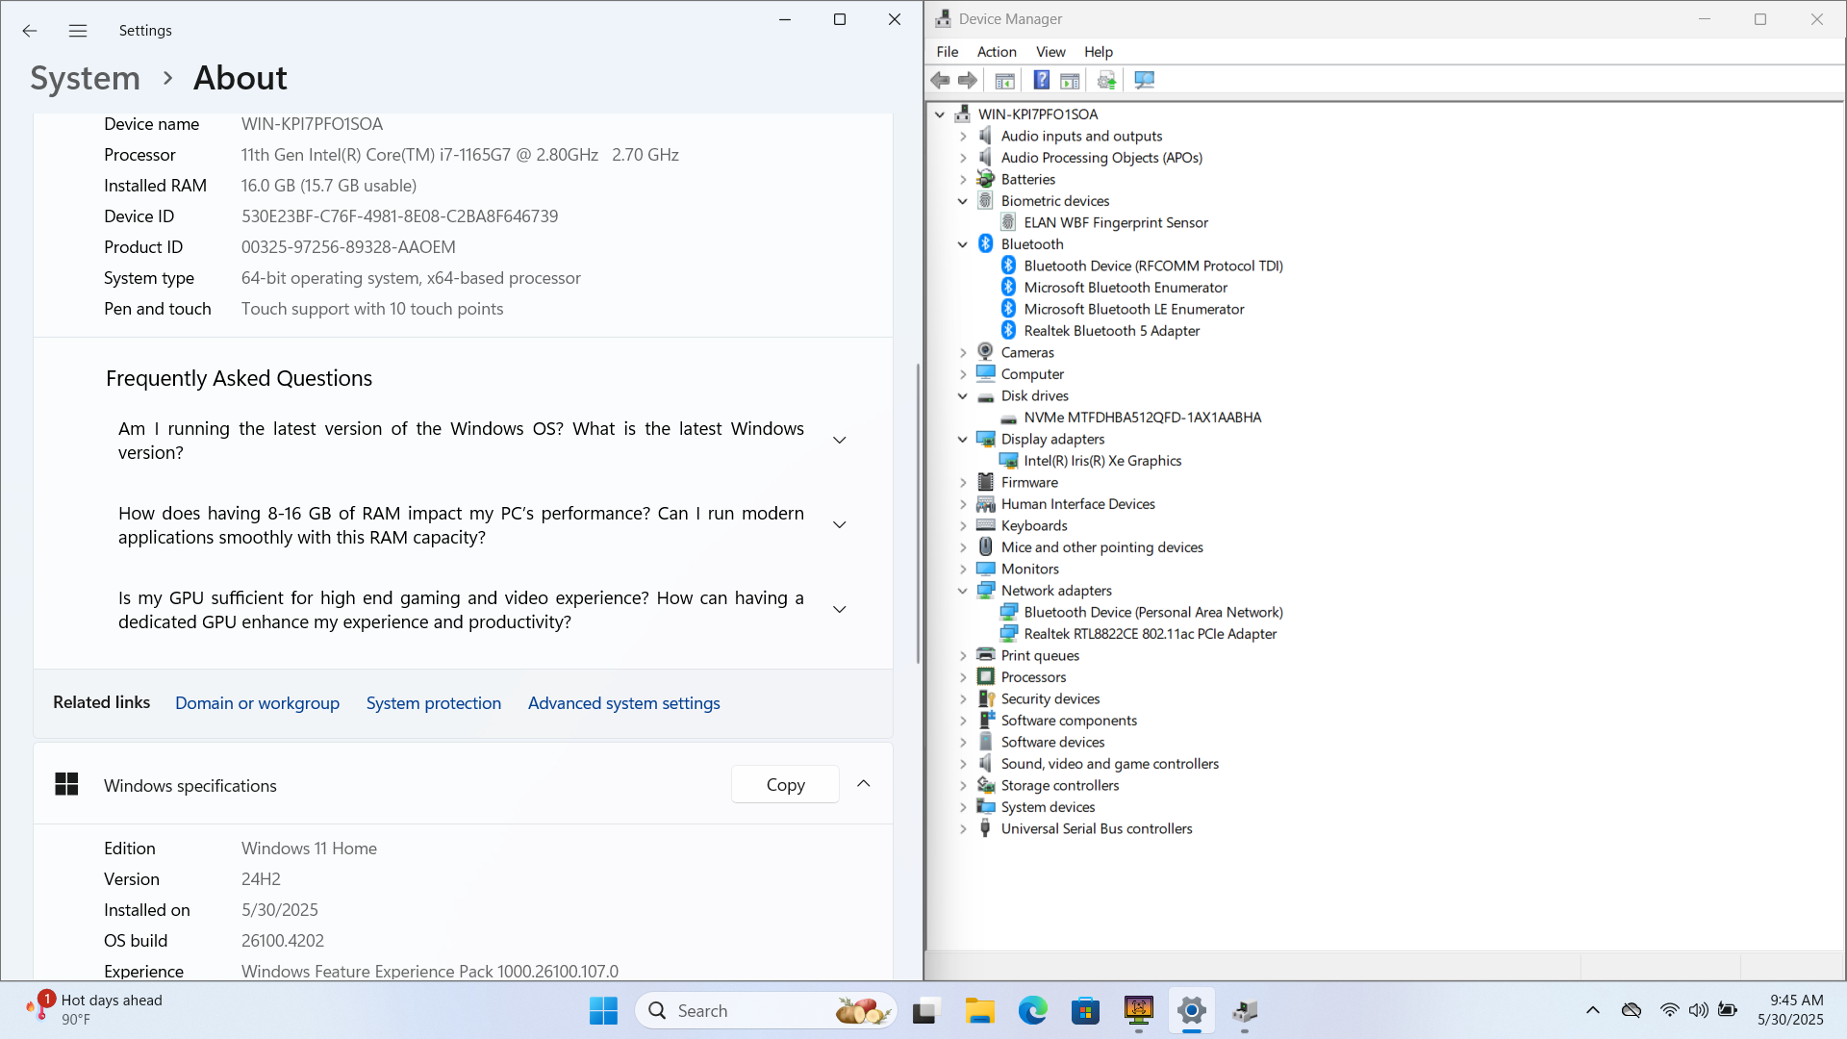Expand the Audio inputs and outputs node
The height and width of the screenshot is (1039, 1847).
coord(963,137)
